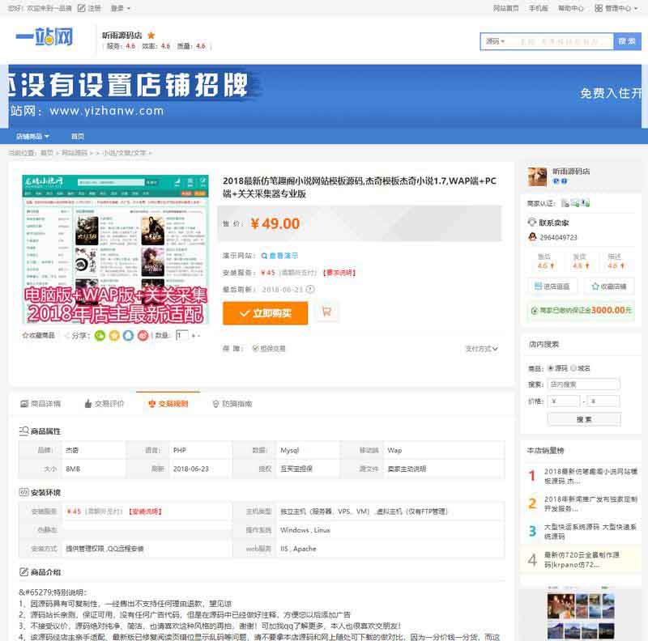Click the QQ penguin contact icon
Viewport: 648px width, 641px height.
point(532,237)
